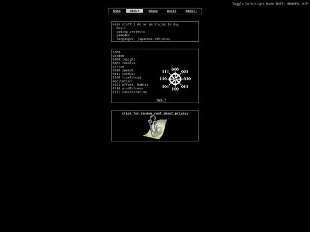Click the '0110 mindfulness' line
Screen dimensions: 310x232
point(127,88)
